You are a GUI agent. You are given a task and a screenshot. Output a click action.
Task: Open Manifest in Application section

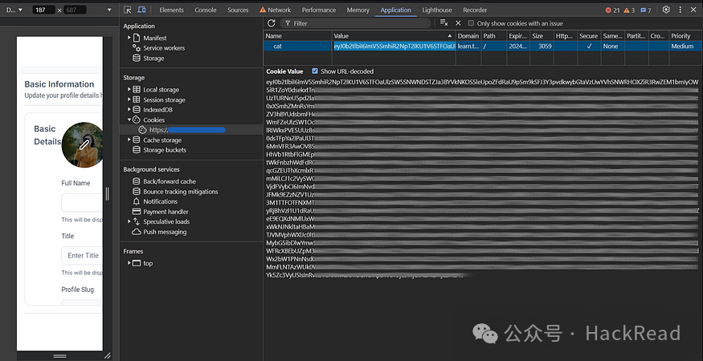coord(155,38)
